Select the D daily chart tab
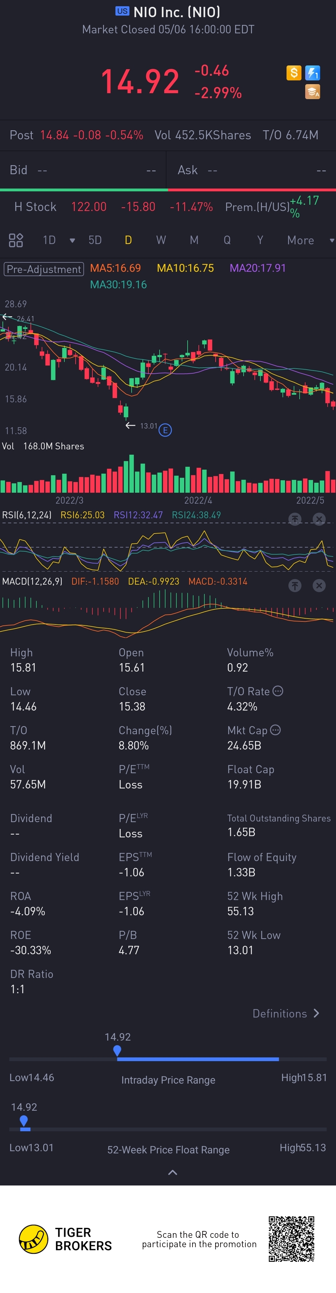Viewport: 336px width, 1293px height. (128, 240)
